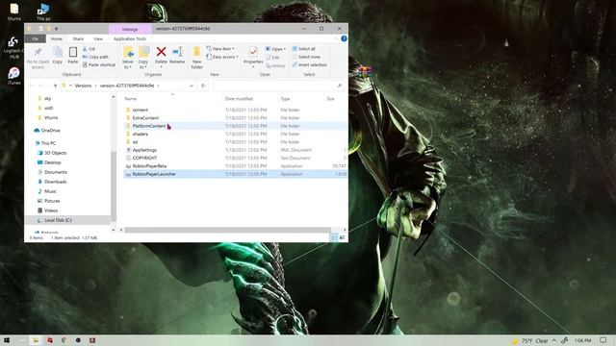Select the ssl folder
Image resolution: width=616 pixels, height=346 pixels.
click(x=135, y=142)
